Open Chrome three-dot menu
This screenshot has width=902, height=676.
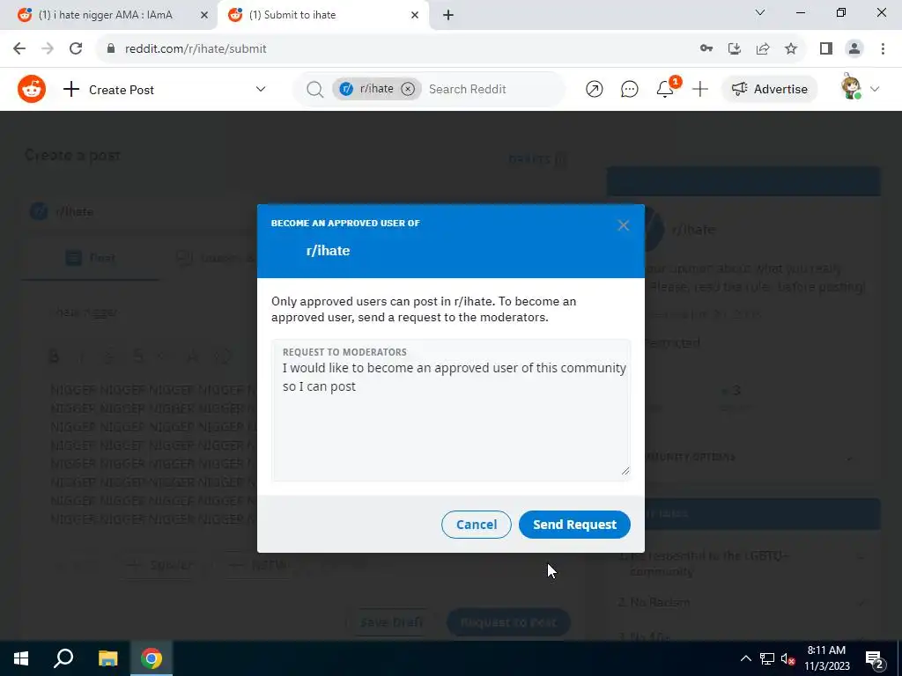coord(883,49)
